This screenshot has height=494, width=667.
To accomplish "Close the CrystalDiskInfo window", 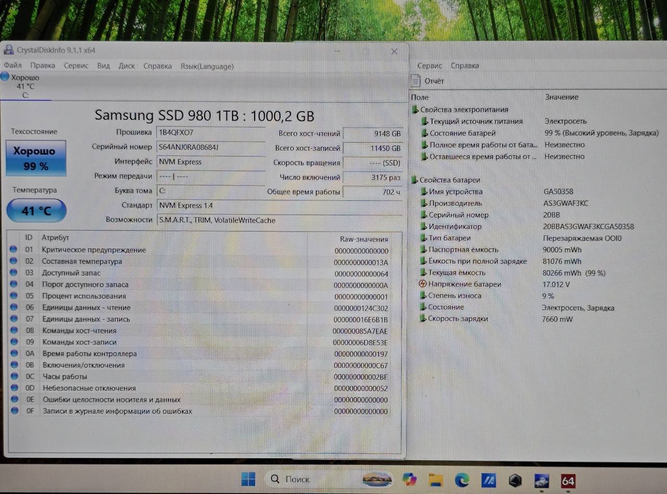I will [394, 52].
